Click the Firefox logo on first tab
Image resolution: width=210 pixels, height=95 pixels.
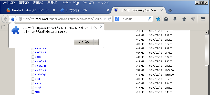pyautogui.click(x=8, y=10)
